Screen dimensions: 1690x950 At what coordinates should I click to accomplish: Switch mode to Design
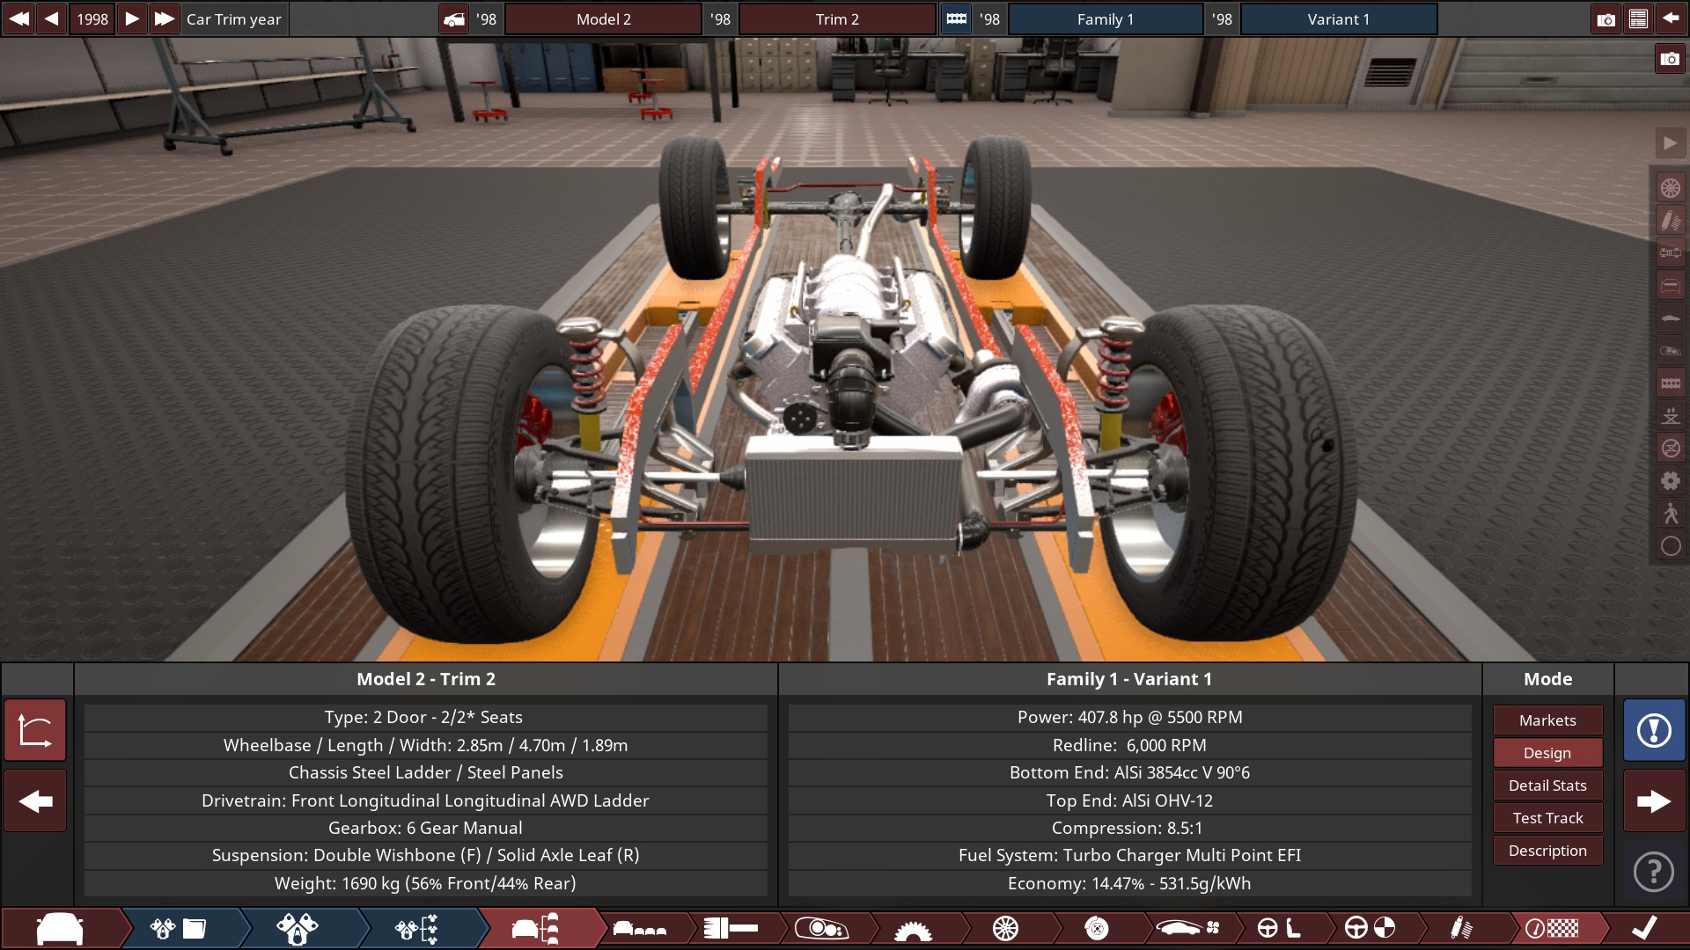tap(1547, 752)
